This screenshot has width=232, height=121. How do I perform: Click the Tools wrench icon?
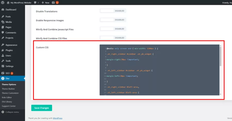[x=3, y=61]
